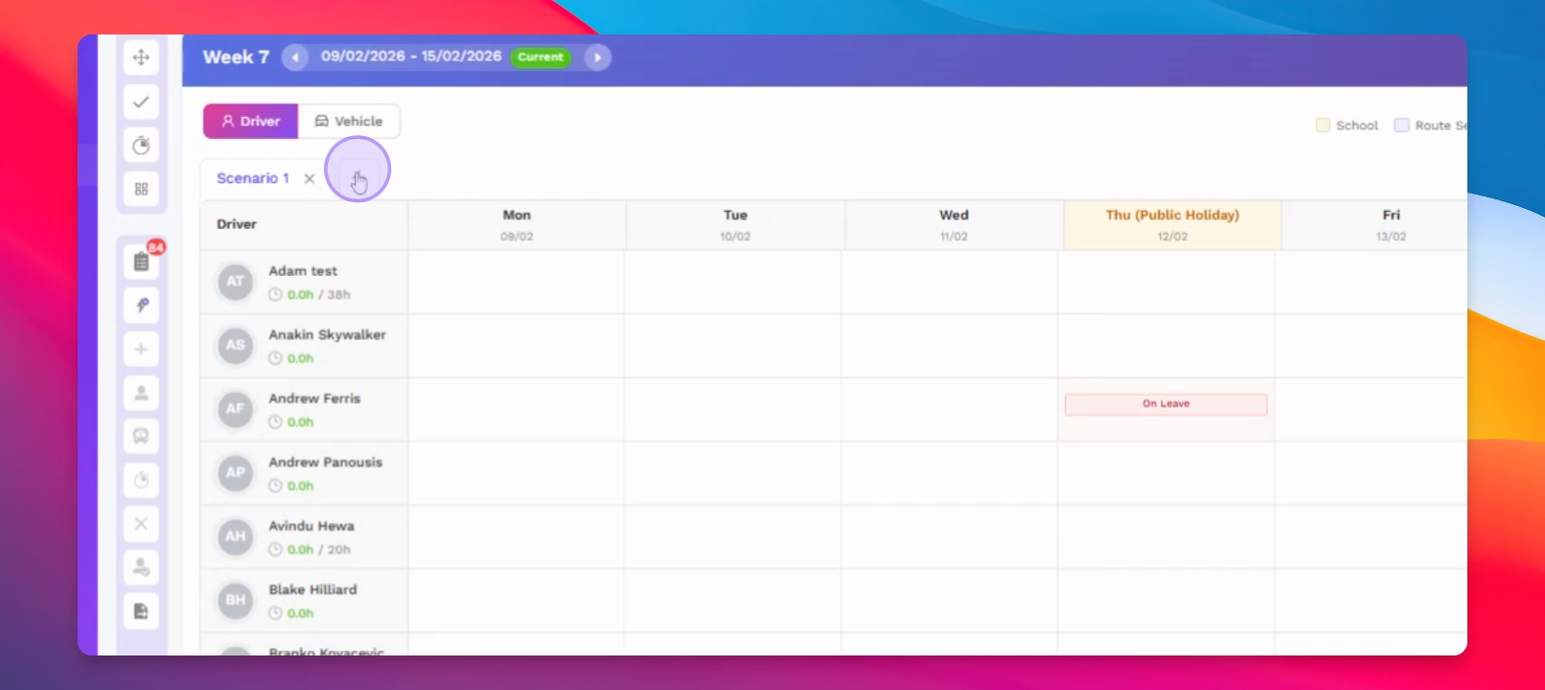The width and height of the screenshot is (1545, 690).
Task: Click the BH avatar for Blake Hilliard
Action: tap(235, 601)
